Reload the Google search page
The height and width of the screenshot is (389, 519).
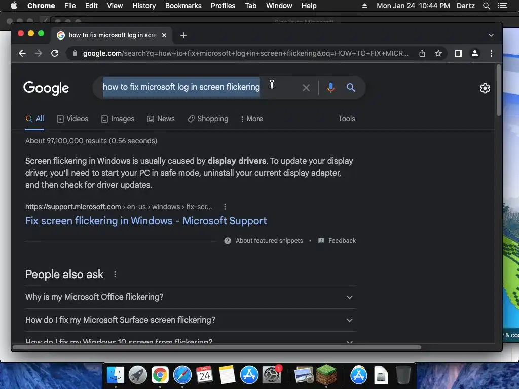tap(55, 53)
